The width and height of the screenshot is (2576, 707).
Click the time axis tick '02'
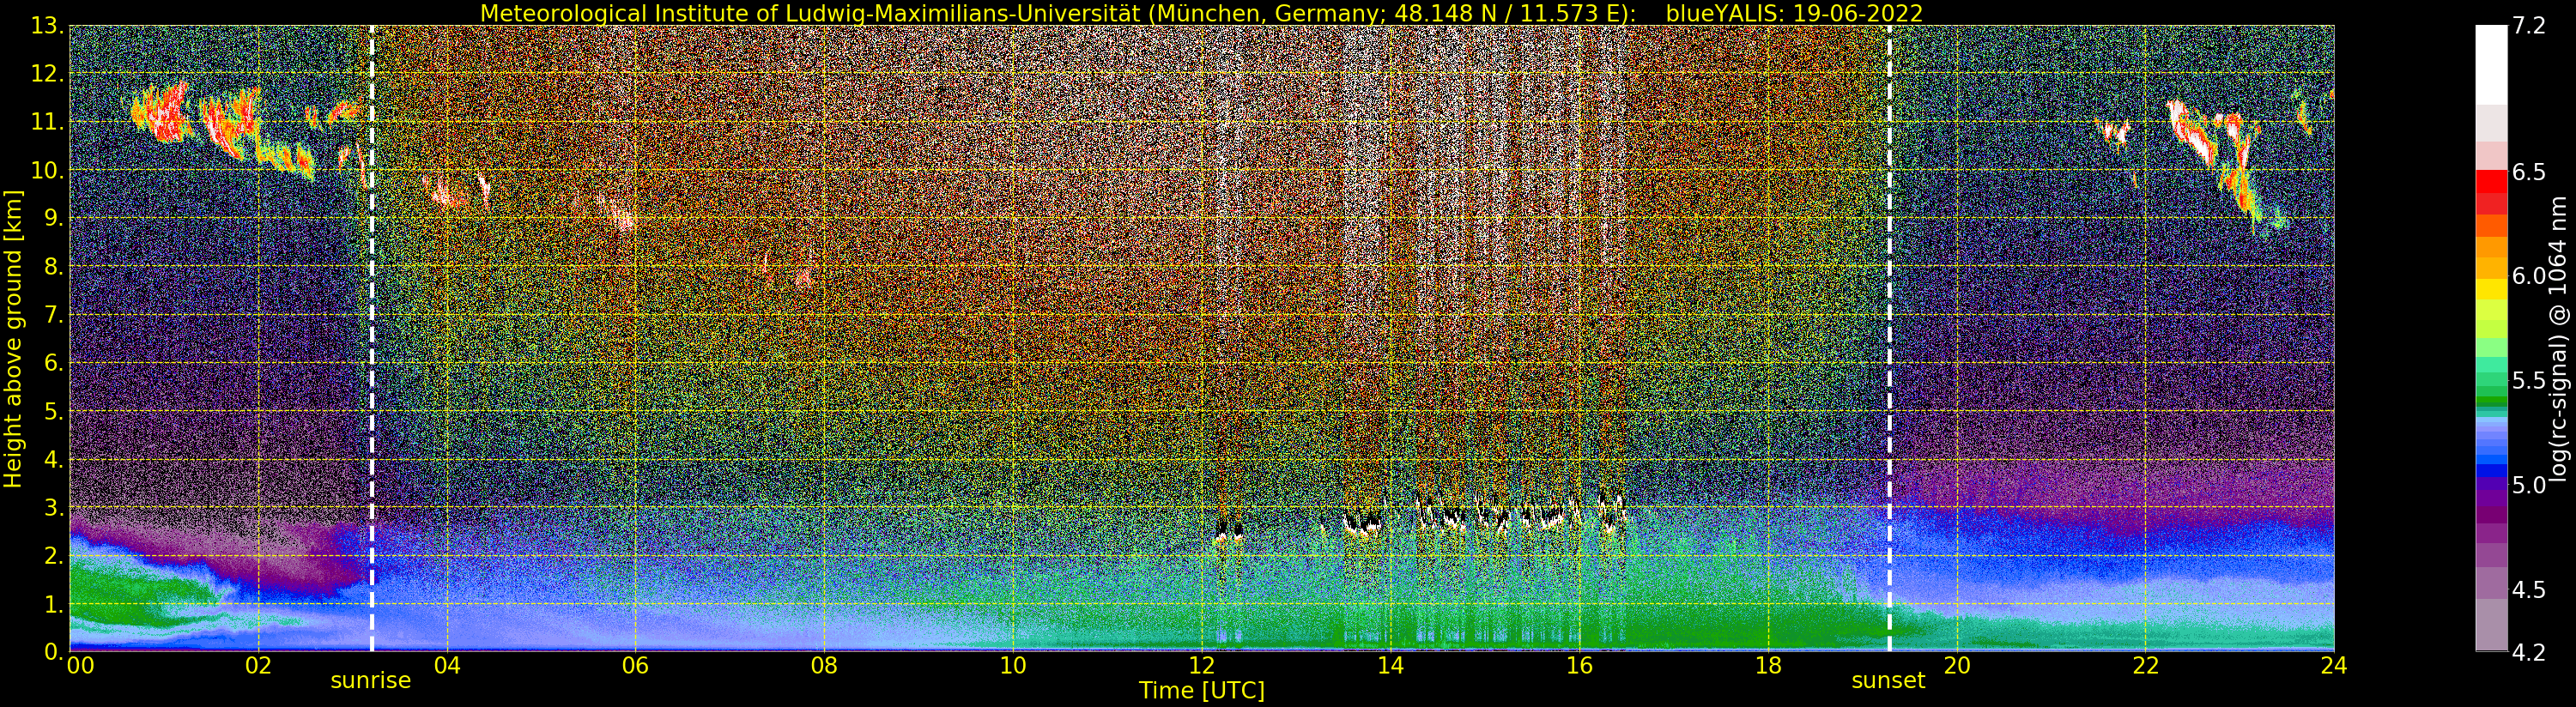click(258, 665)
